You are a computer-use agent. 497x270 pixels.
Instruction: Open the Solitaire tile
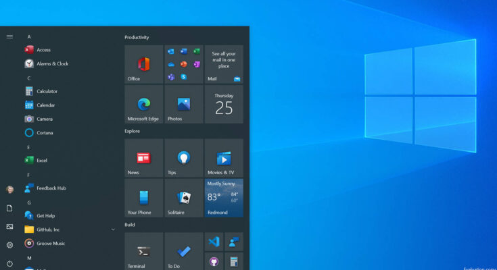click(x=183, y=198)
